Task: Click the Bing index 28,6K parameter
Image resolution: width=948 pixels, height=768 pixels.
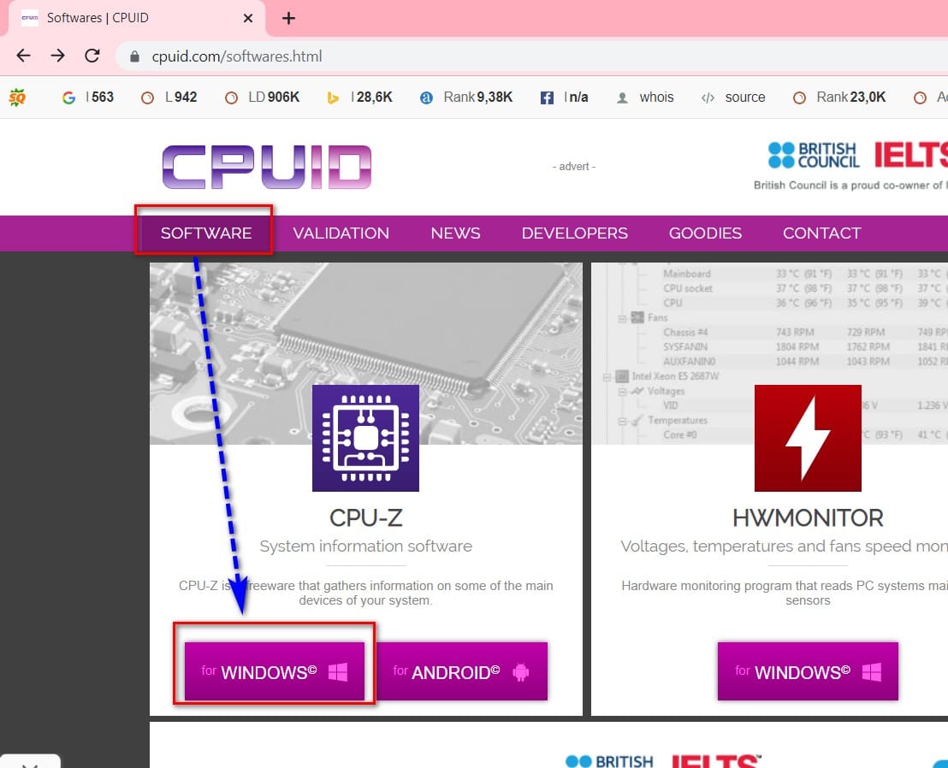Action: (x=359, y=97)
